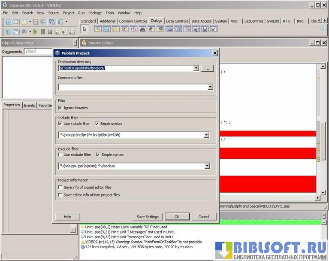Expand the Include filter pattern dropdown
Screen dimensions: 329x261
click(x=206, y=135)
